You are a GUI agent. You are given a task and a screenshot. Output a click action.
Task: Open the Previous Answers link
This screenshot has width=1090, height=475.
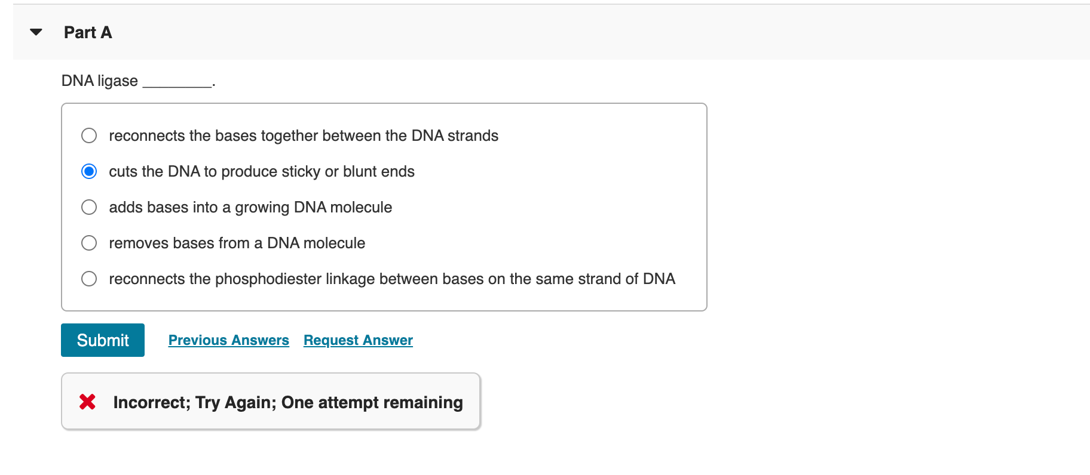[x=228, y=340]
